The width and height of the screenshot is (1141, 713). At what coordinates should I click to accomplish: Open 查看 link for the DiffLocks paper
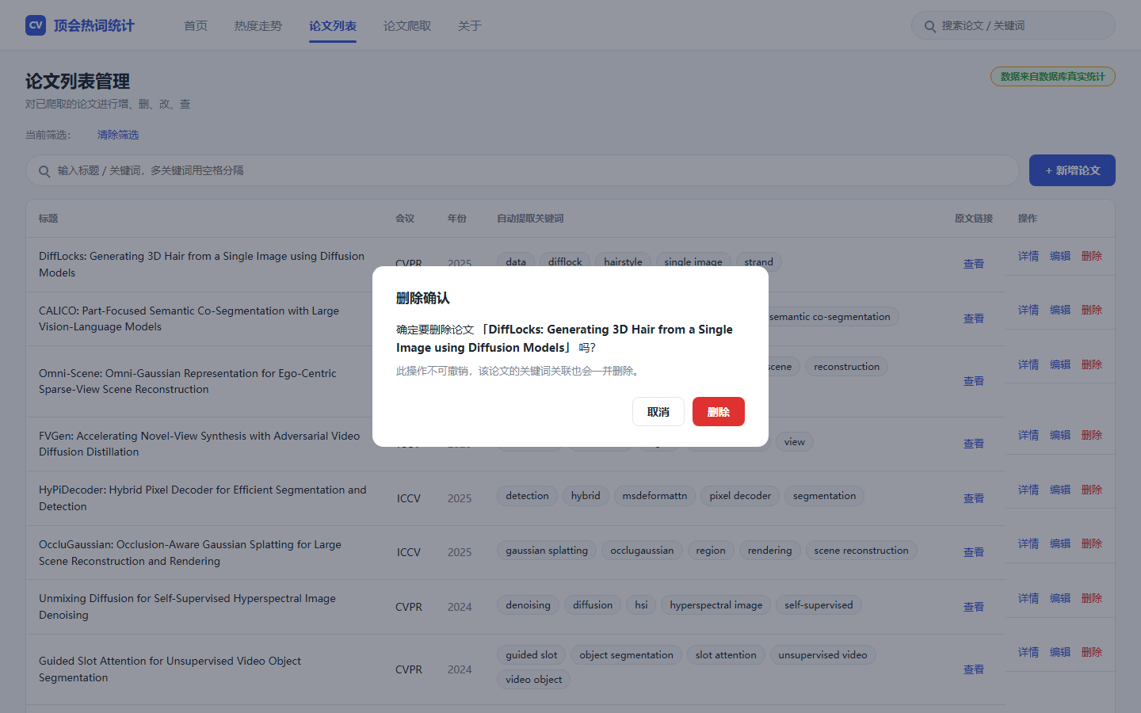[x=974, y=264]
